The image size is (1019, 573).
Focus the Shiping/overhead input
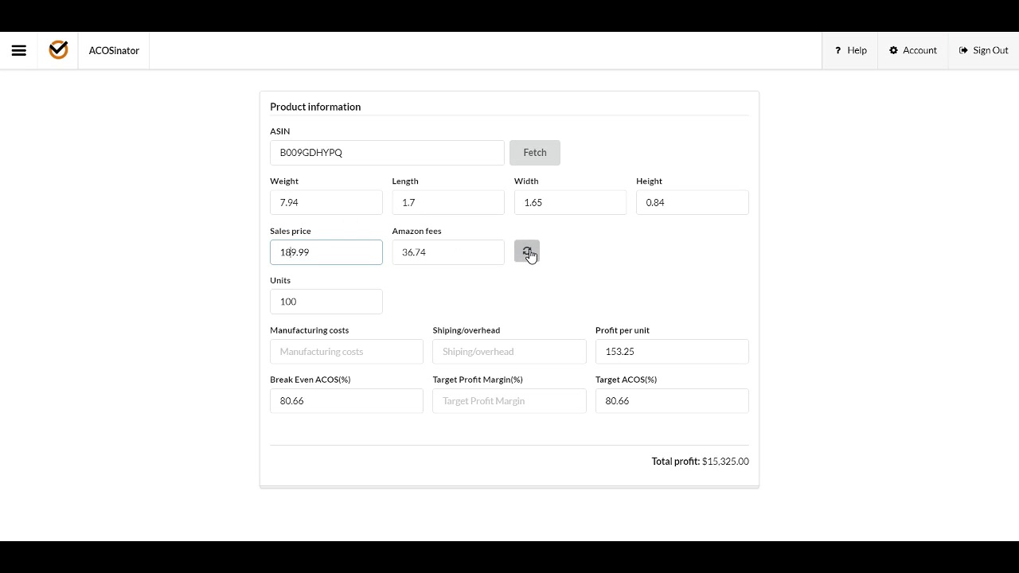[x=509, y=352]
